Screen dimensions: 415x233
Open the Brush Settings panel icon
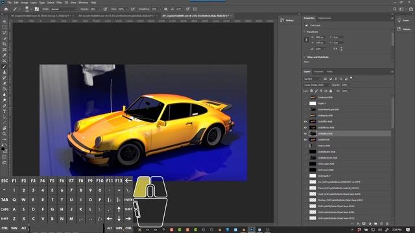click(x=37, y=9)
